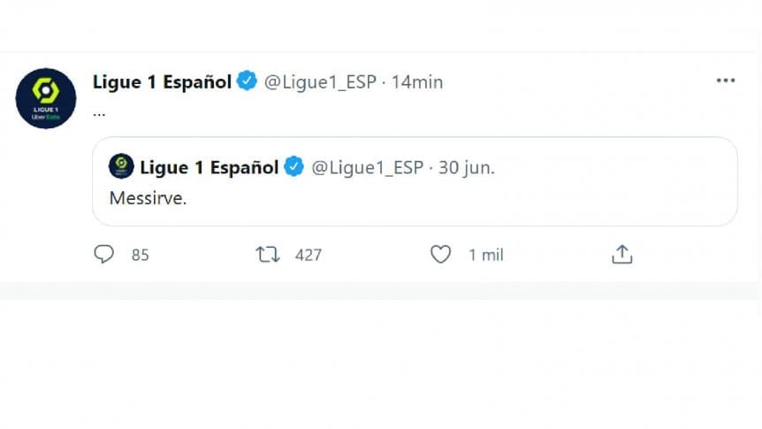Click the retweet arrows icon
The width and height of the screenshot is (762, 429).
[268, 255]
